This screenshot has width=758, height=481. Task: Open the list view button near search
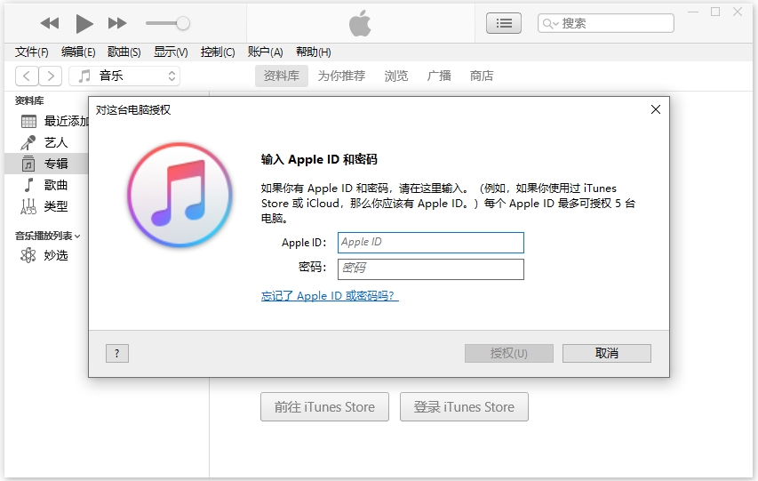504,23
